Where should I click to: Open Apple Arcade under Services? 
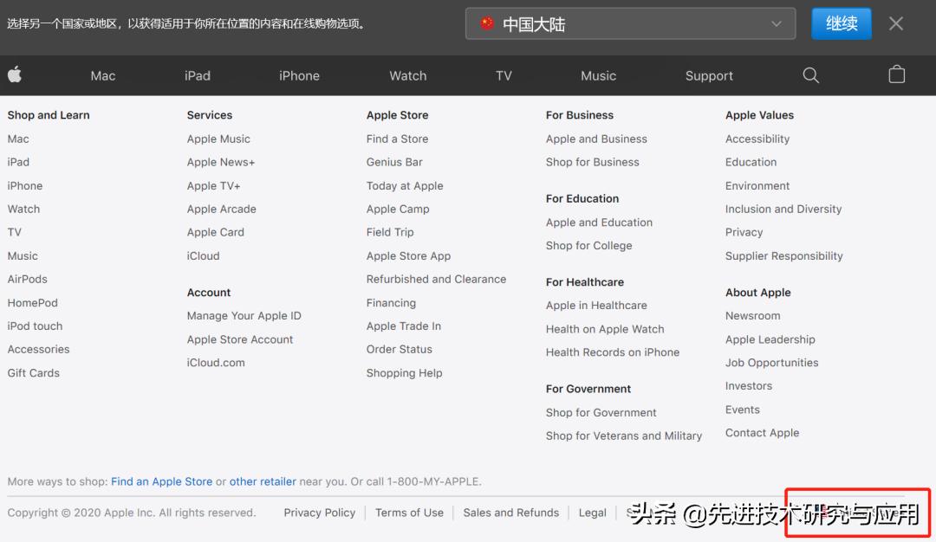[222, 210]
